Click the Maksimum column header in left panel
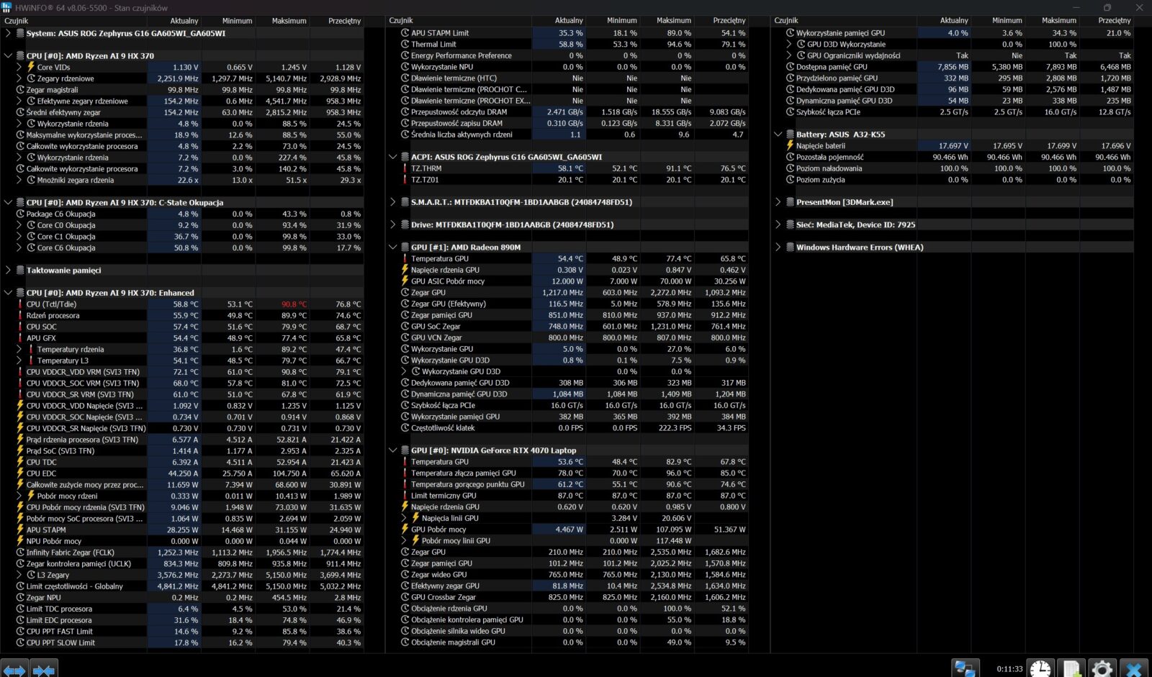 coord(289,21)
